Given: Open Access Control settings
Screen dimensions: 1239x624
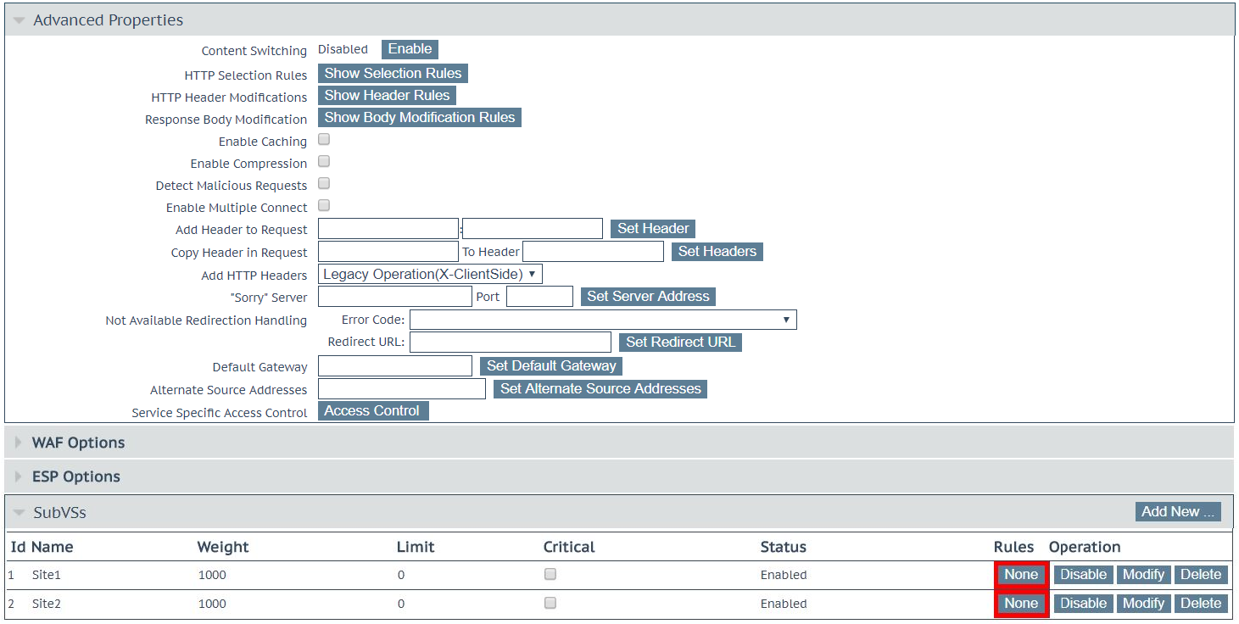Looking at the screenshot, I should pos(373,410).
